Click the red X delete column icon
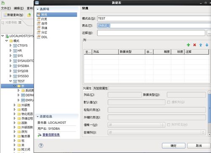211x153 pixels. [195, 45]
